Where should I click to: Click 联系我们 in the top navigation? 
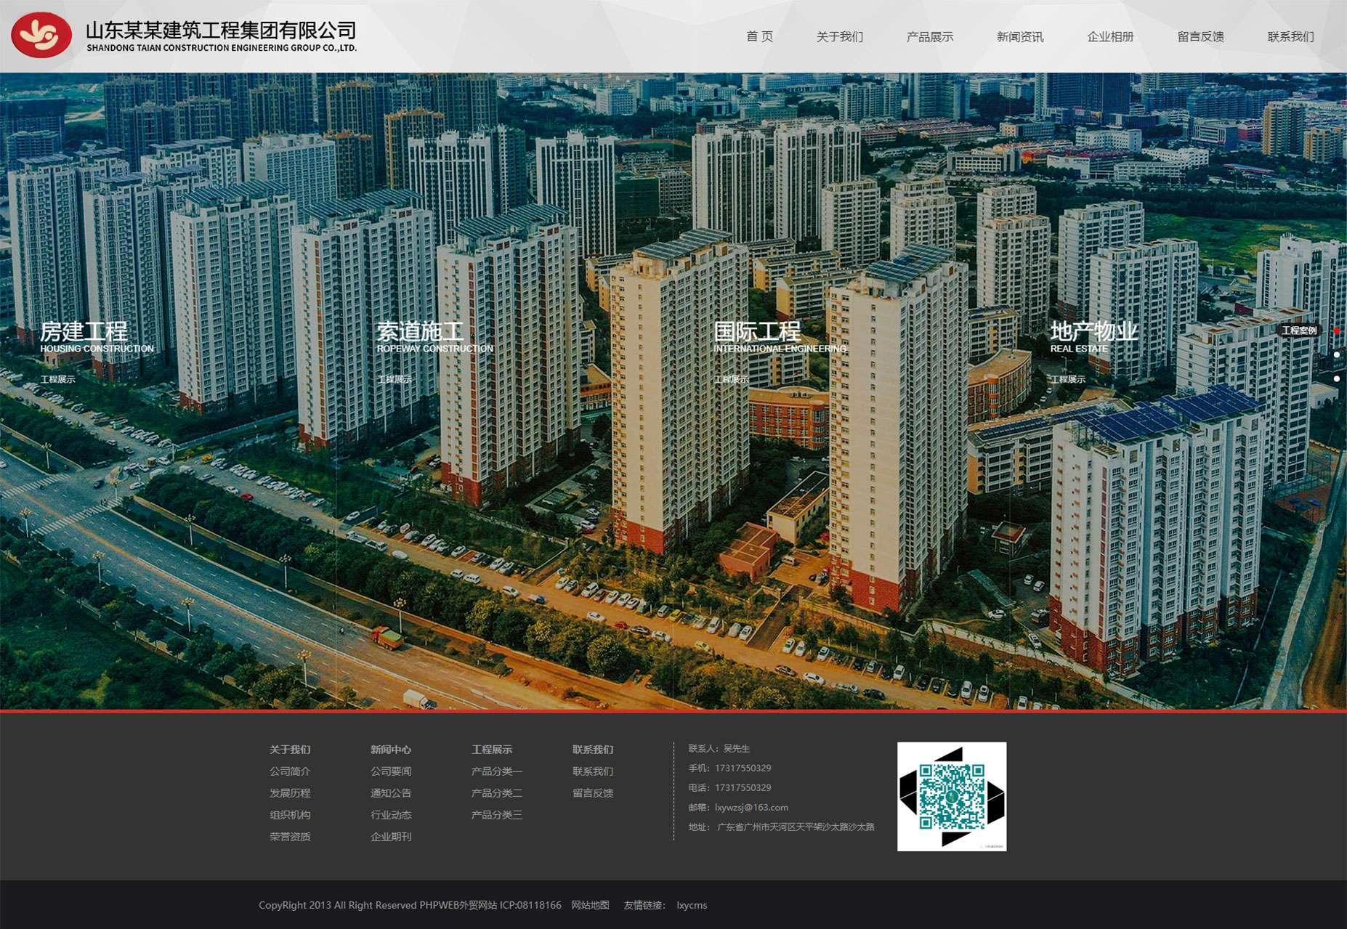point(1290,36)
